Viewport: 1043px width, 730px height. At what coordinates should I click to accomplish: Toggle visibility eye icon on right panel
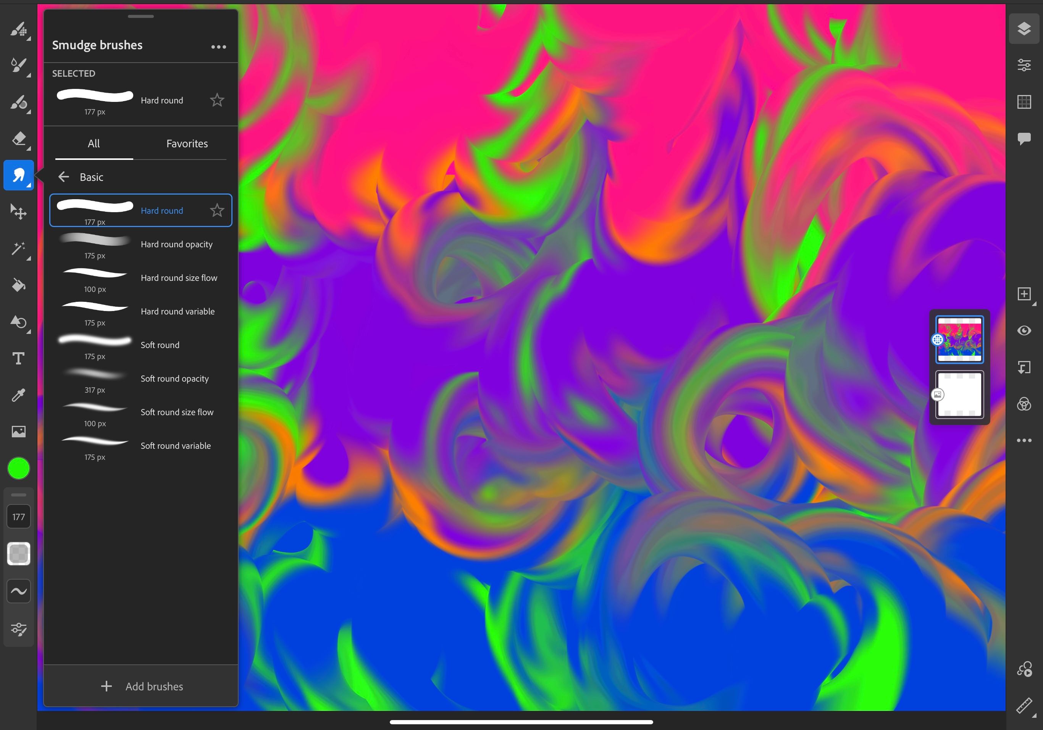(x=1024, y=330)
